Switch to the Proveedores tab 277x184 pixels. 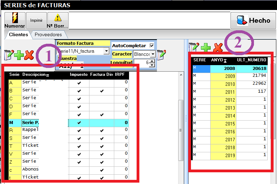48,35
